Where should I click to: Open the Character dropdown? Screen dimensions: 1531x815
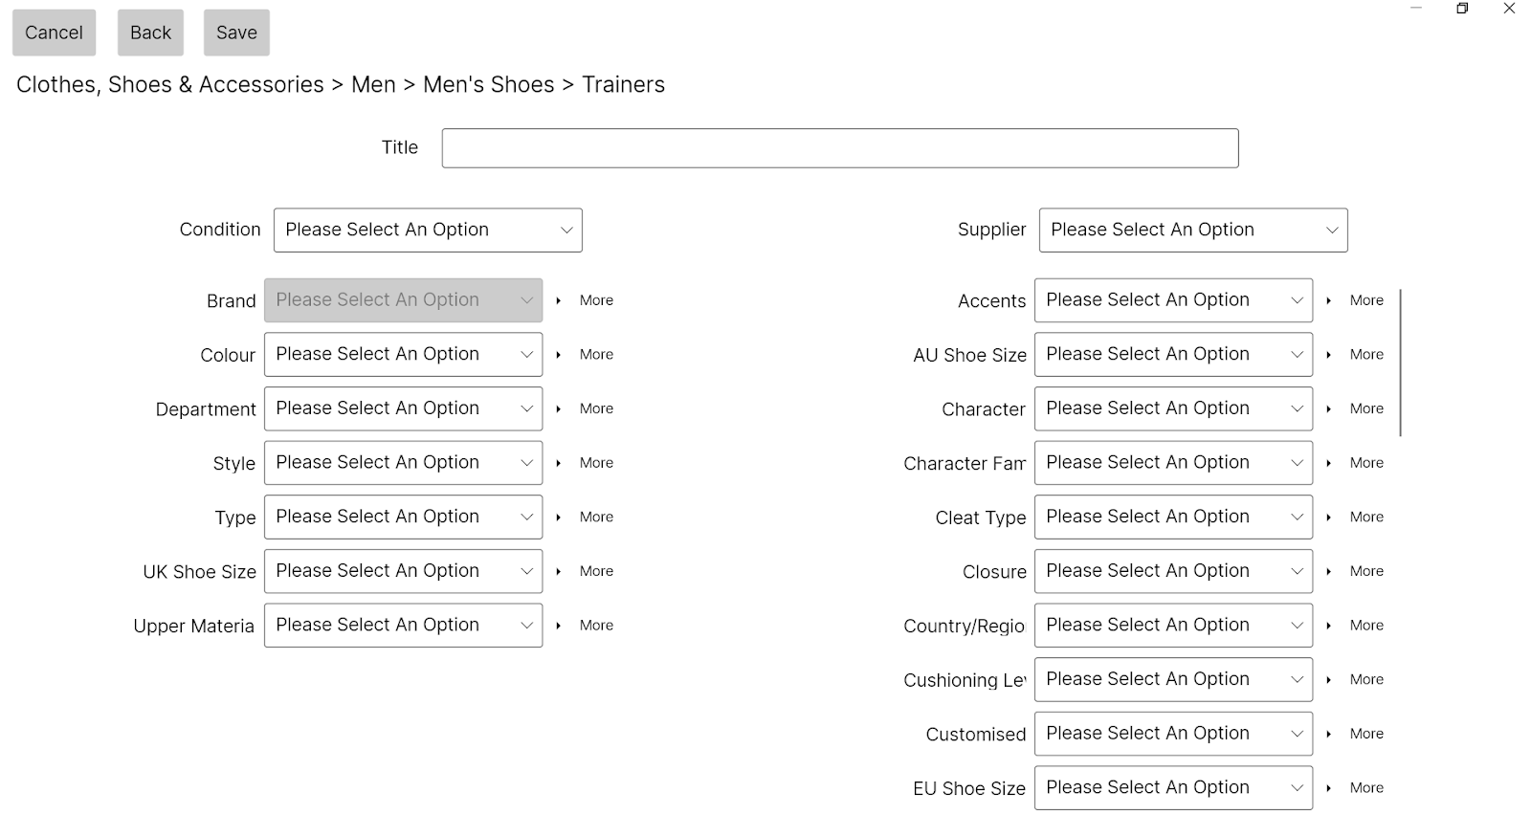click(1173, 408)
